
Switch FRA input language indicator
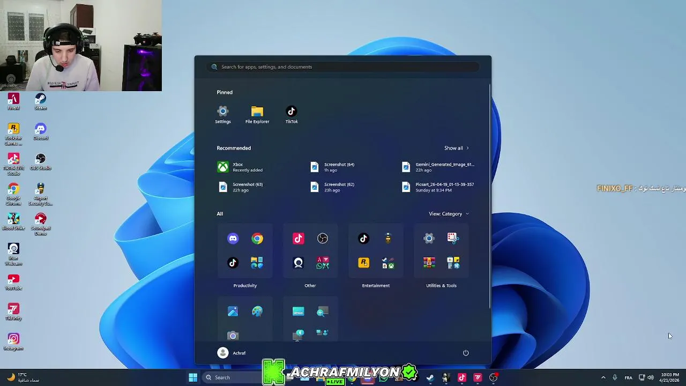628,377
